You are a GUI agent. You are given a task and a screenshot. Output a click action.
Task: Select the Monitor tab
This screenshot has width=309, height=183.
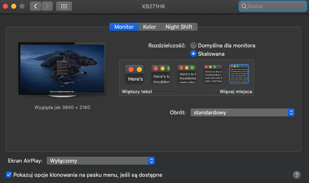pyautogui.click(x=124, y=27)
